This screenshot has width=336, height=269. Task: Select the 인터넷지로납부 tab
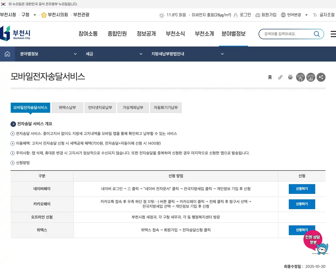(100, 107)
